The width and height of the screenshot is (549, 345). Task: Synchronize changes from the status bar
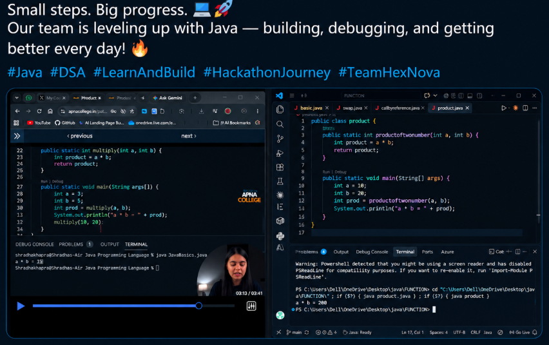[x=307, y=332]
